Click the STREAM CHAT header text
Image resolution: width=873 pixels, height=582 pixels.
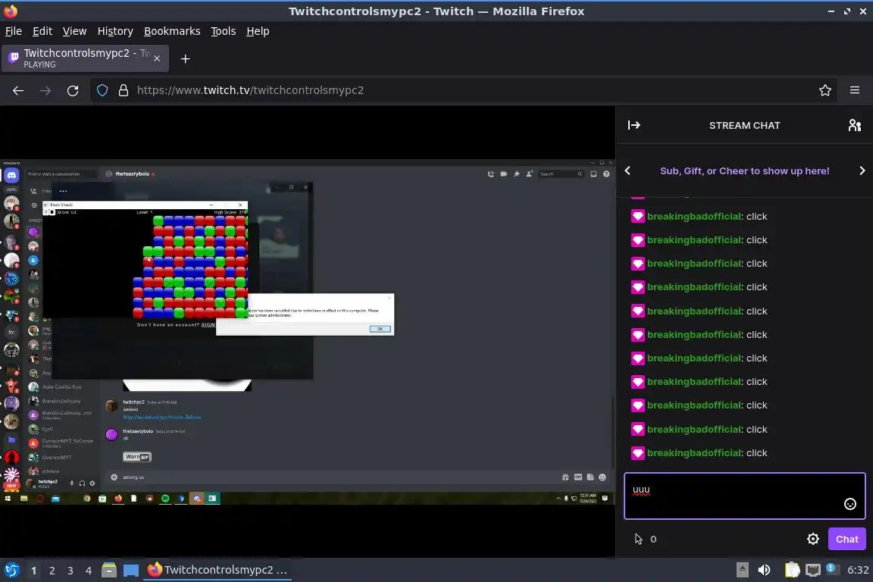point(744,125)
